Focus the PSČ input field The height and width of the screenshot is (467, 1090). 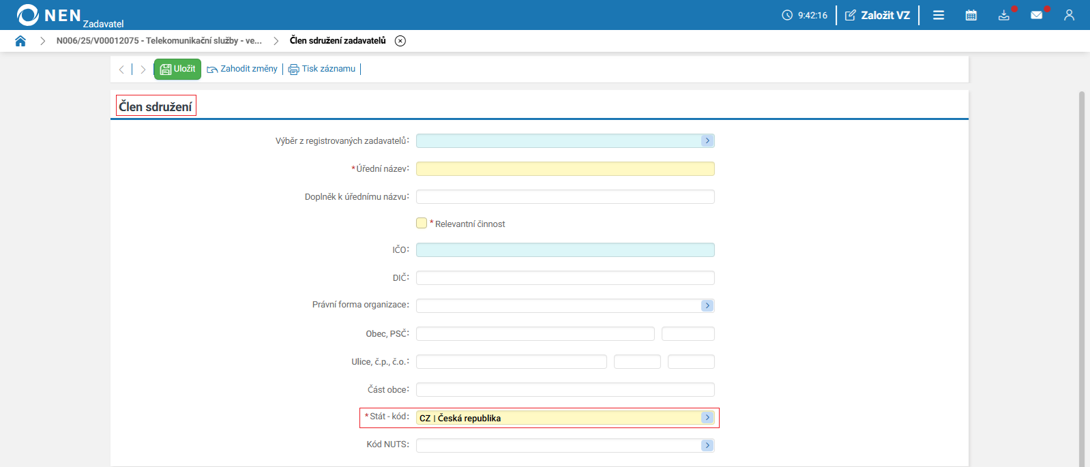click(x=688, y=333)
